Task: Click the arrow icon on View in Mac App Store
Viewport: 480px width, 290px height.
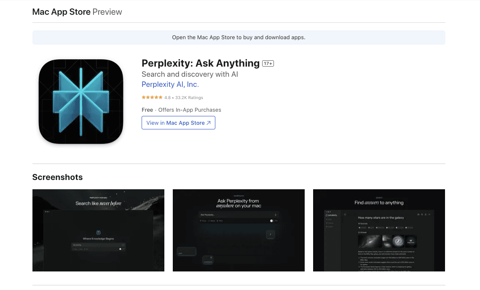Action: pyautogui.click(x=209, y=123)
